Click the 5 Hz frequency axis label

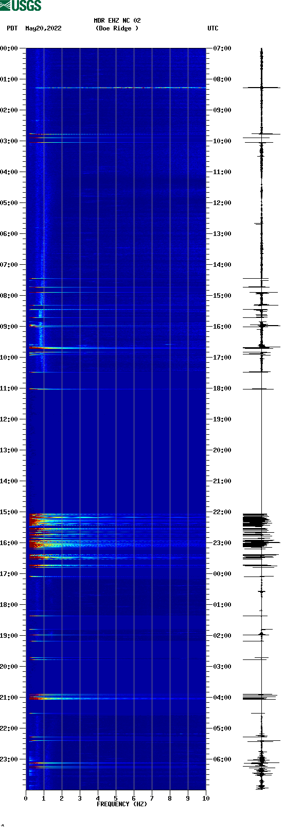click(x=116, y=799)
